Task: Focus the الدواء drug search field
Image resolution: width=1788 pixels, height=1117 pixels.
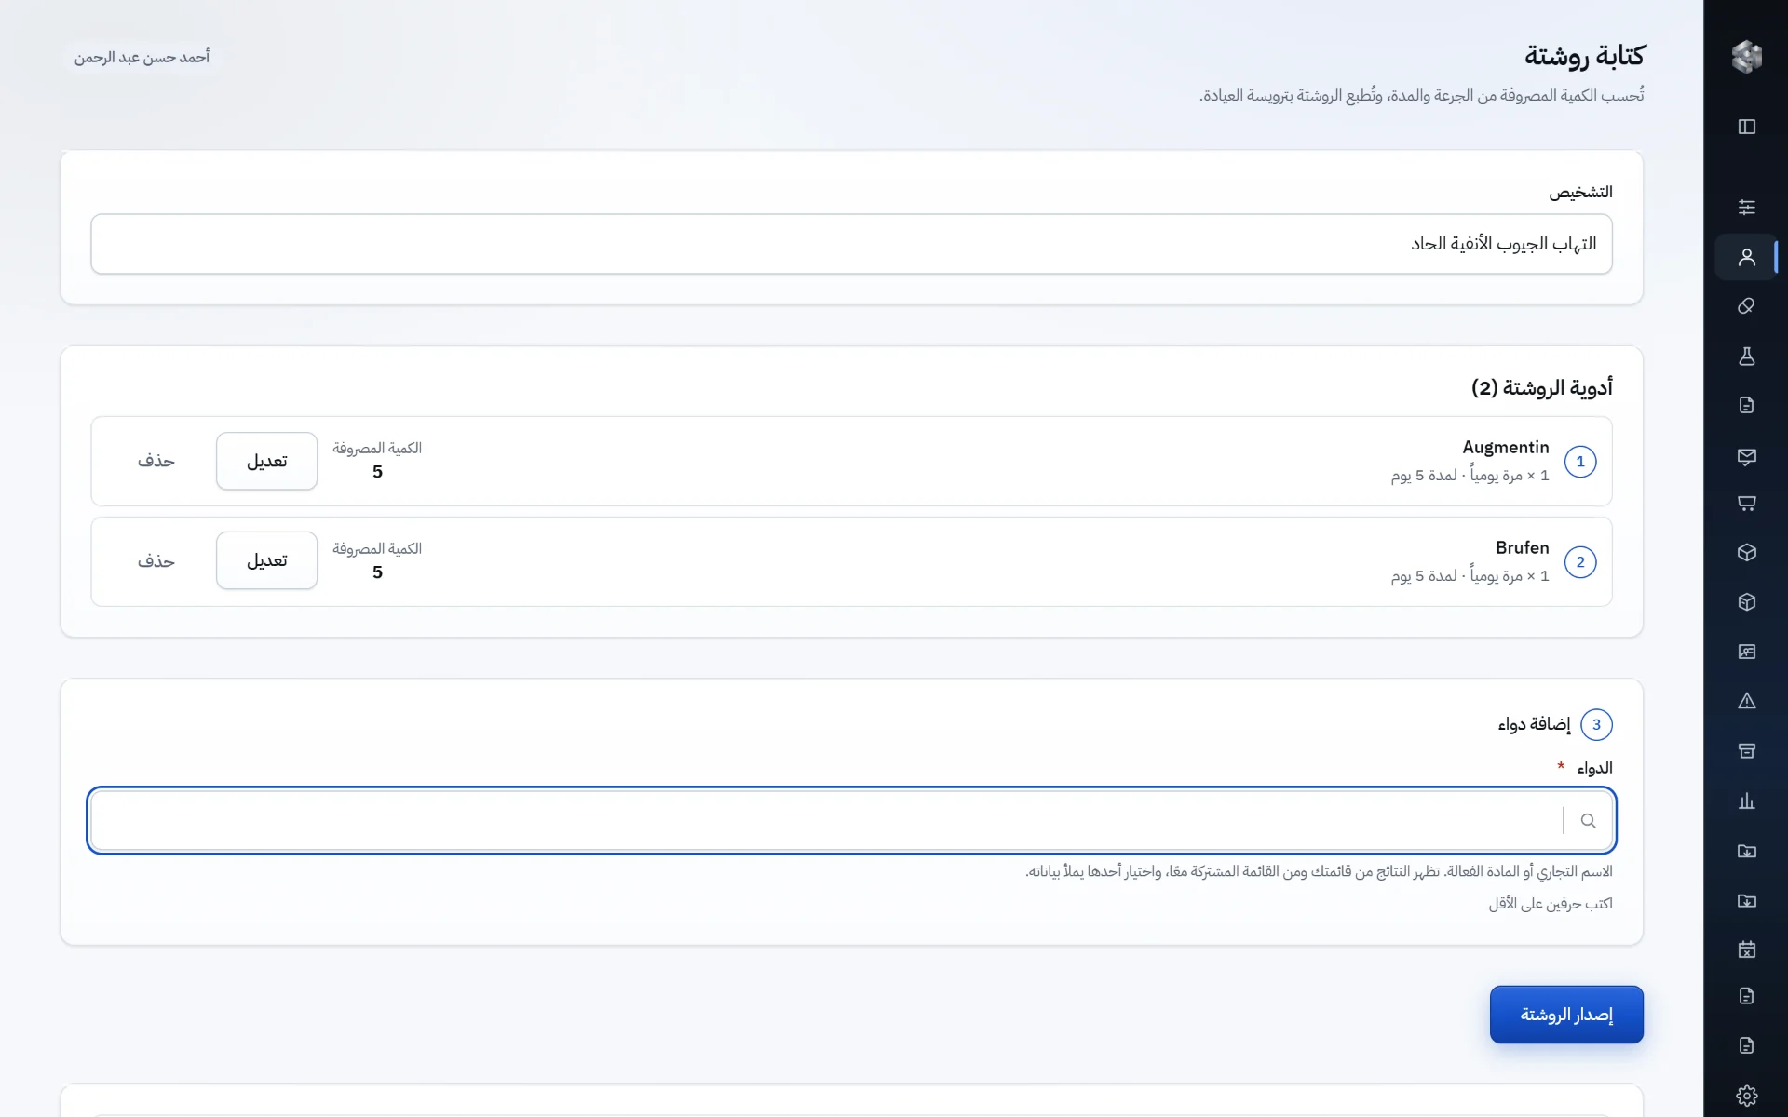Action: click(x=851, y=820)
